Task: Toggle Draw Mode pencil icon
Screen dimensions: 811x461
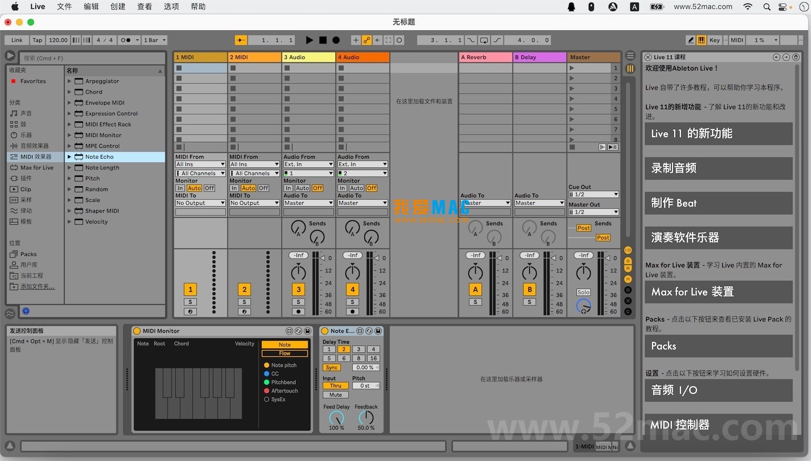Action: 691,40
